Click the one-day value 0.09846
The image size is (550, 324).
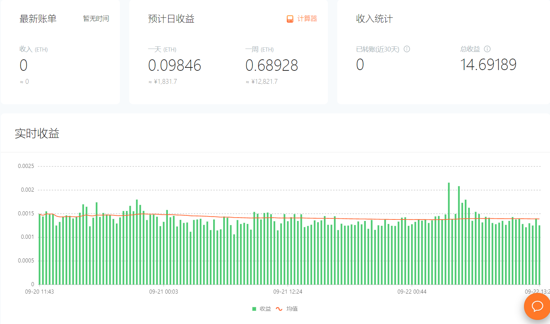pos(175,66)
